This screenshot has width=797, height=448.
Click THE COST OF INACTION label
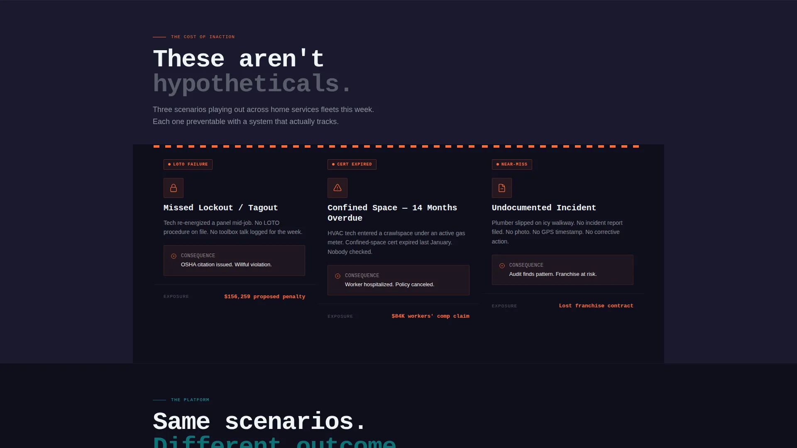click(203, 37)
